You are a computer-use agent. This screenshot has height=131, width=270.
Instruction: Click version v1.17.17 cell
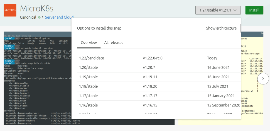[150, 96]
